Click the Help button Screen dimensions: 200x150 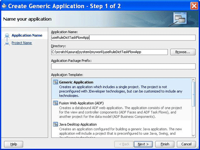tap(14, 144)
